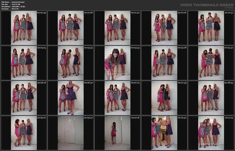Click the File Name line in header
Image resolution: width=235 pixels, height=151 pixels.
point(13,2)
